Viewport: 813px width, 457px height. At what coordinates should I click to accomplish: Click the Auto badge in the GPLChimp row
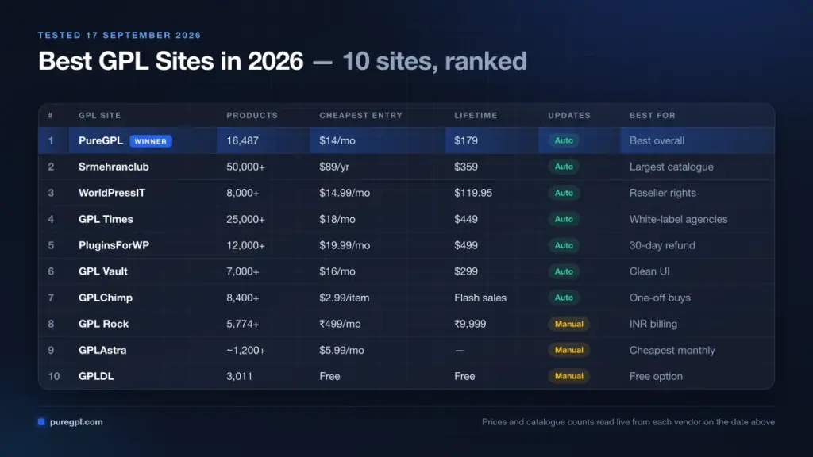pyautogui.click(x=564, y=298)
